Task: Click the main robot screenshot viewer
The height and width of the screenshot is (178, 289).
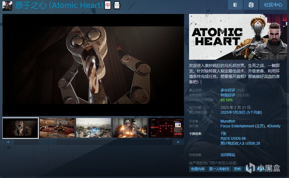Action: pos(93,65)
